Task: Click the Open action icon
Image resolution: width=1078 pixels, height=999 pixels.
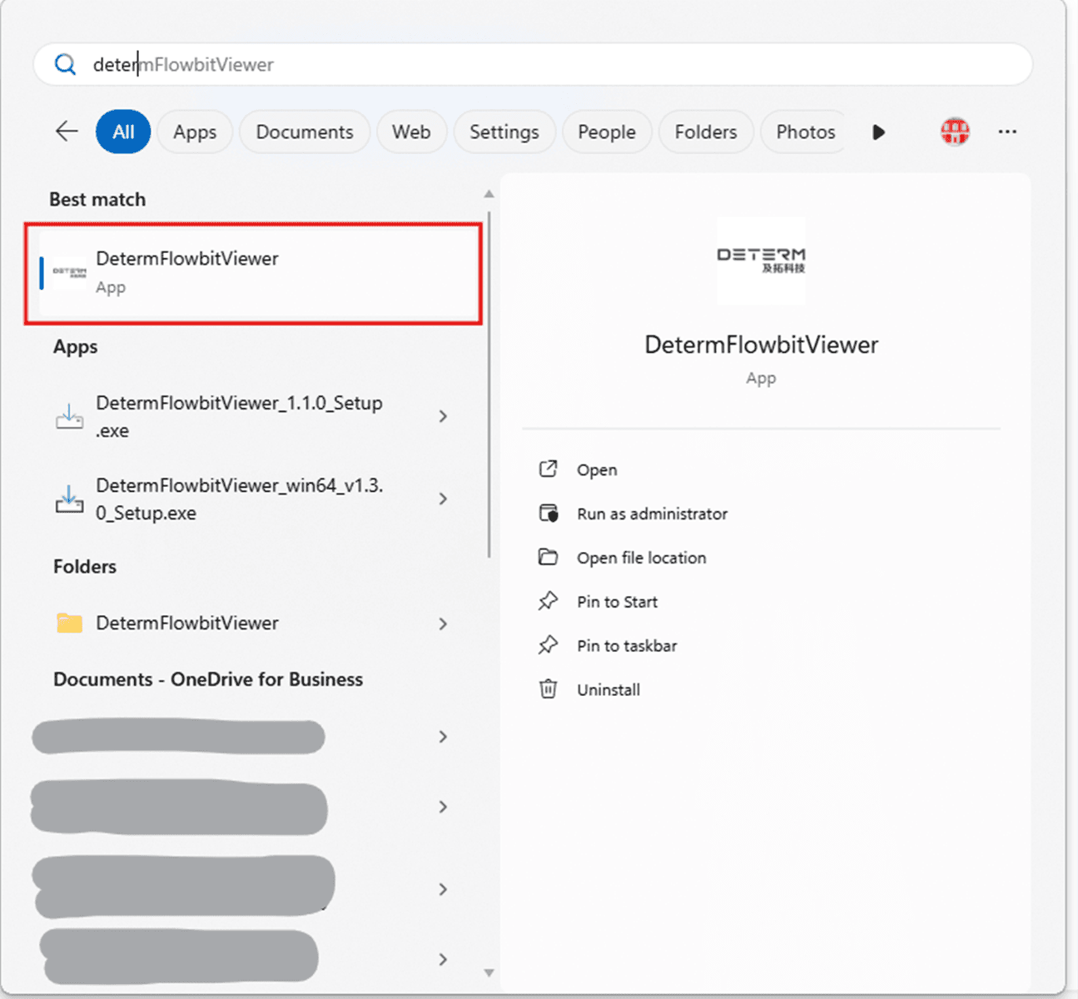Action: tap(548, 469)
